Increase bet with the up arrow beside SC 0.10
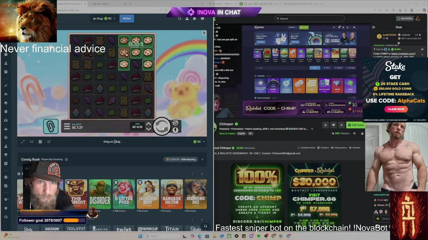Screen dimensions: 428x240 pyautogui.click(x=148, y=124)
